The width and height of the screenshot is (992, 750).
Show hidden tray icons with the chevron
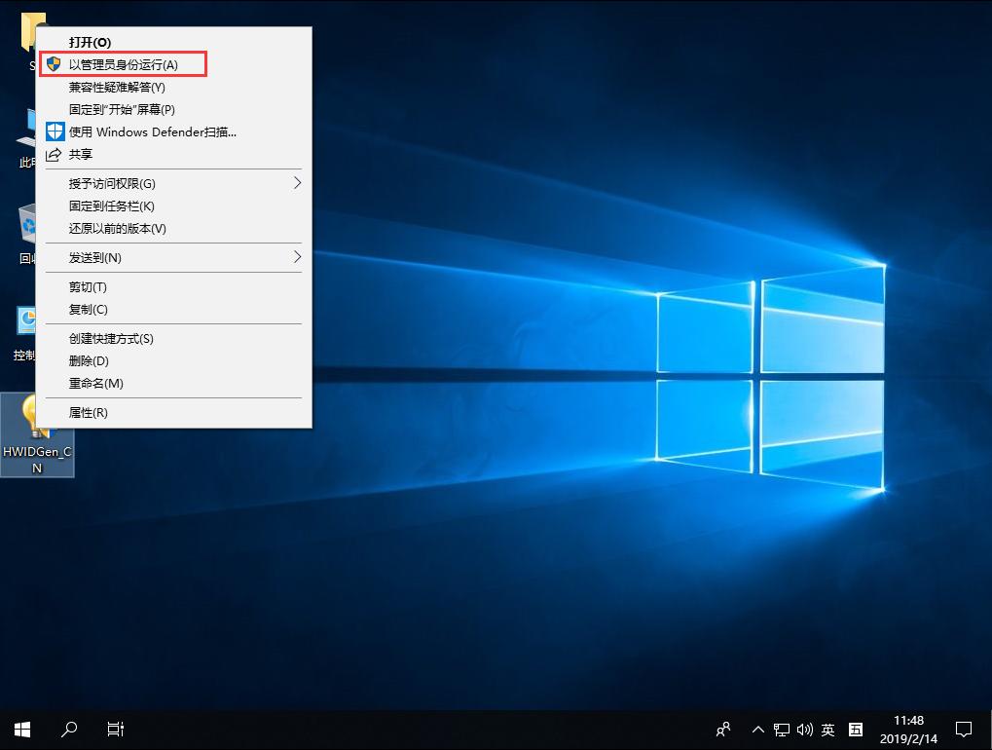point(756,729)
